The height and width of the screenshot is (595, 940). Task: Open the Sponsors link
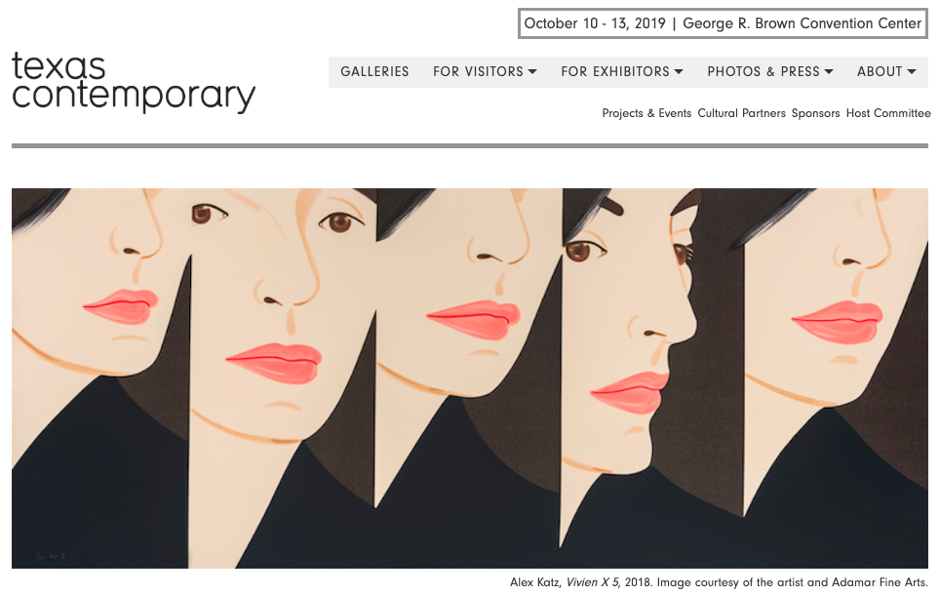815,113
